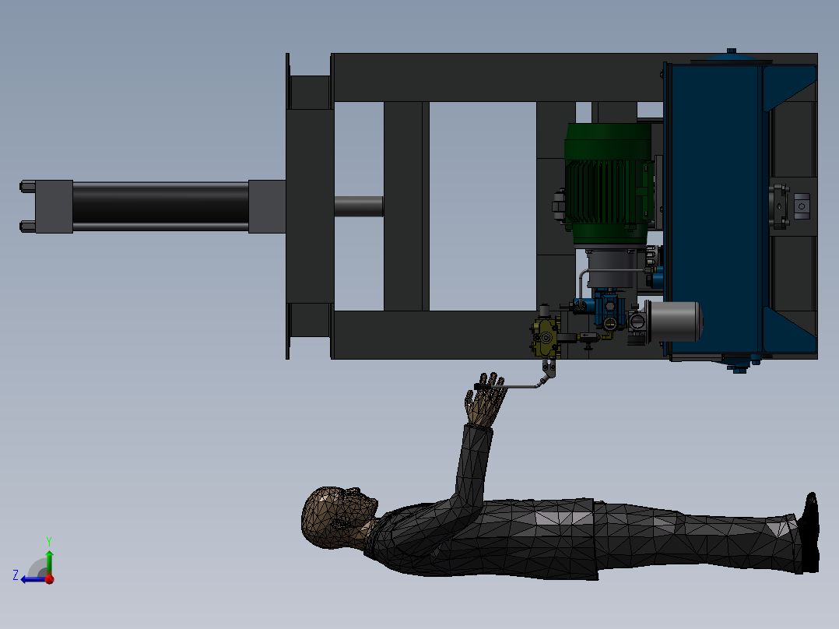Select the green electric motor
Image resolution: width=839 pixels, height=629 pixels.
(x=609, y=184)
